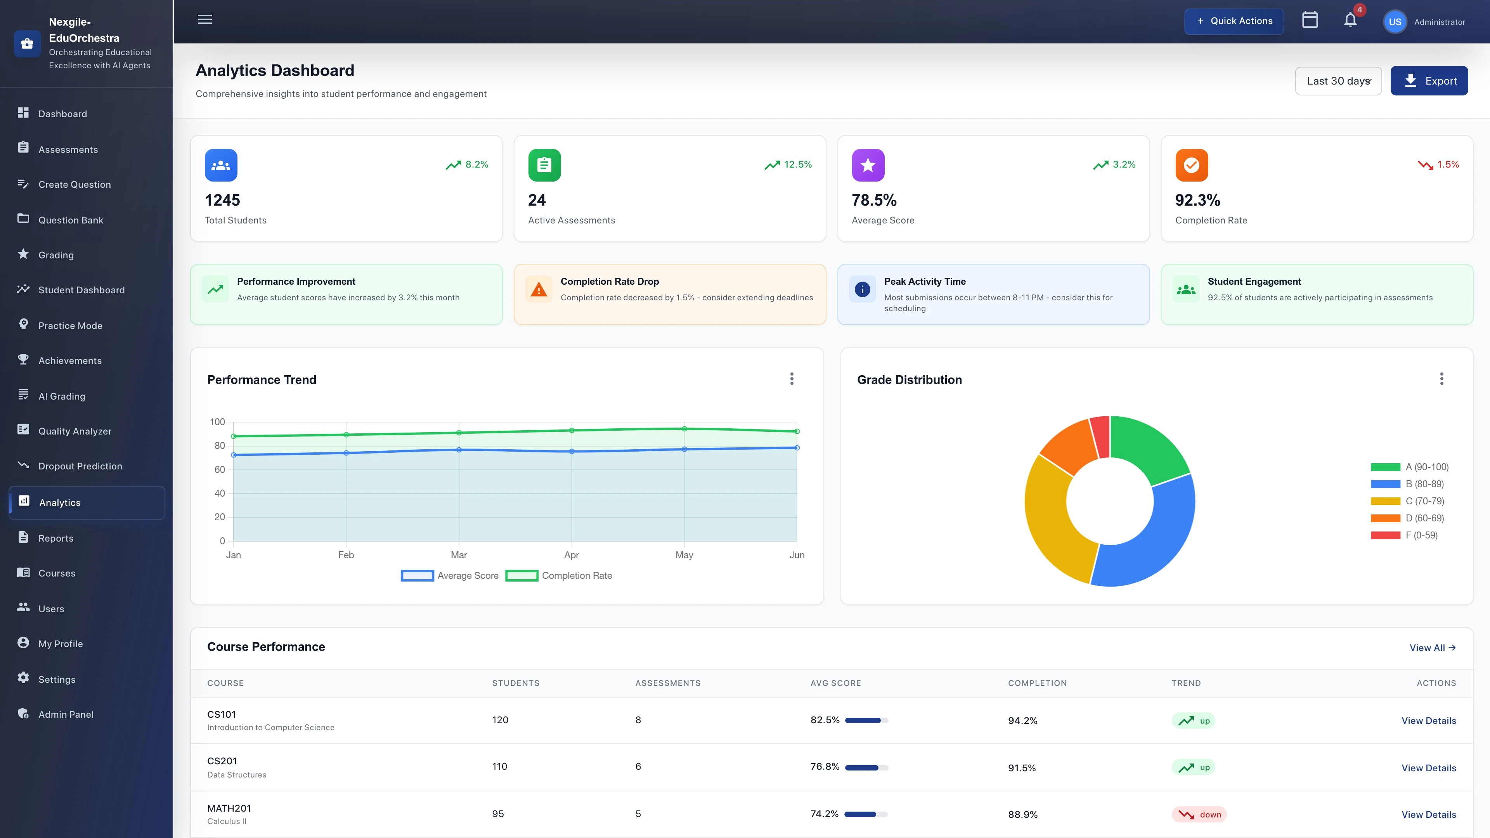This screenshot has width=1490, height=838.
Task: Open the calendar icon in the top bar
Action: [x=1310, y=20]
